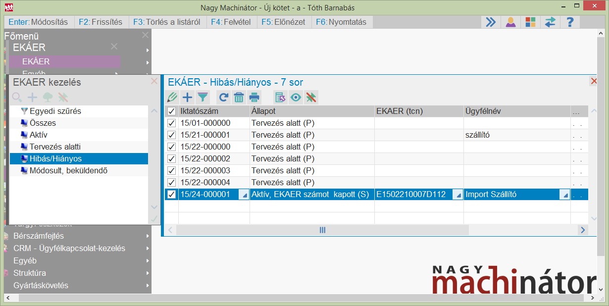Viewport: 609px width, 306px height.
Task: Click the Enter: Módosítás button
Action: point(39,22)
